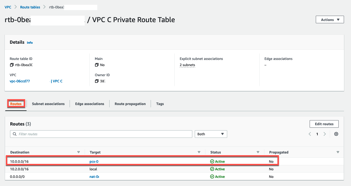Open routes table preferences gear
The image size is (351, 186).
[x=336, y=134]
